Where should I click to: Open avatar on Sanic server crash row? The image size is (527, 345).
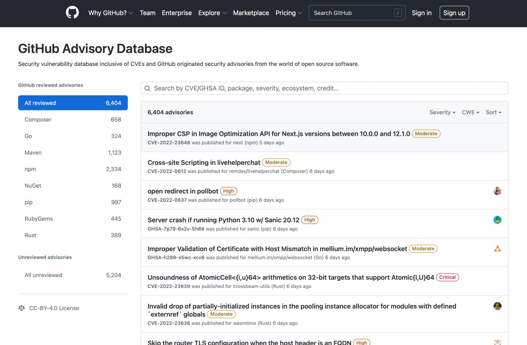498,220
